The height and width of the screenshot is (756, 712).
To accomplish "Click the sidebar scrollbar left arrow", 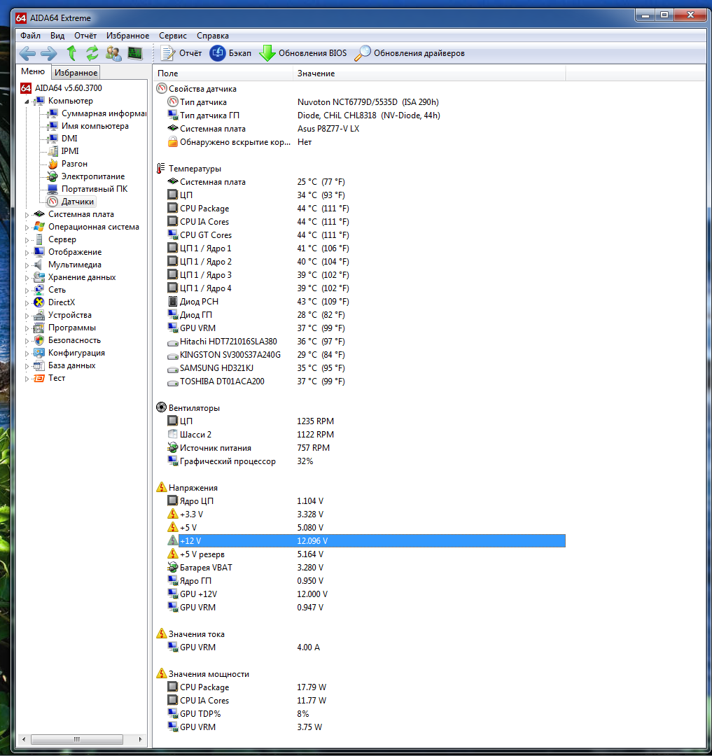I will tap(24, 739).
